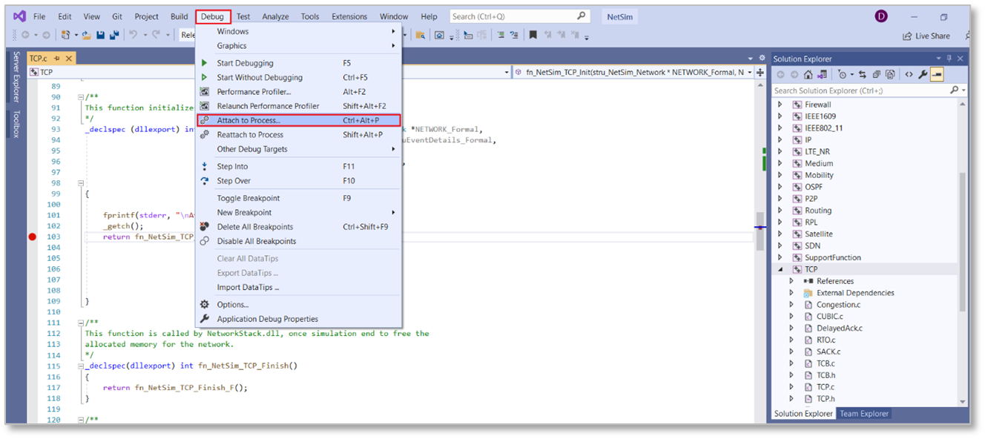
Task: Click Show All Files icon in Solution Explorer
Action: coord(890,74)
